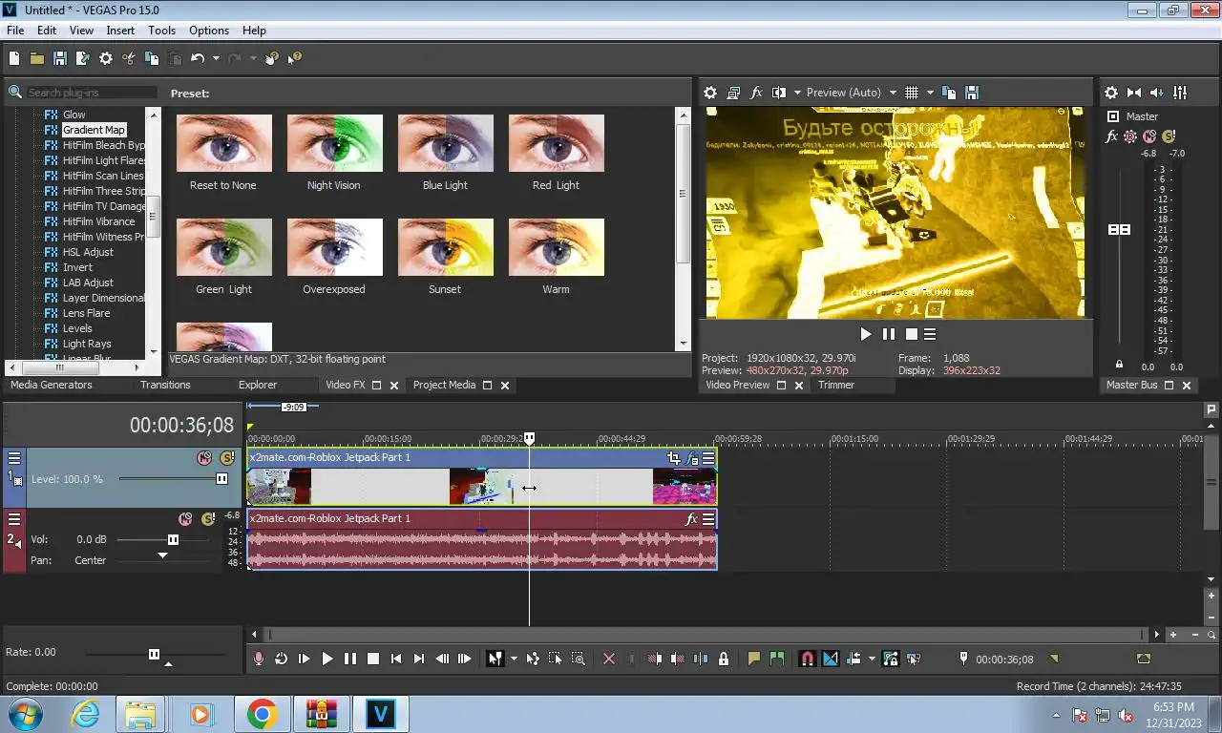Open Video Output FX in preview toolbar
Screen dimensions: 1222x733
(x=756, y=93)
